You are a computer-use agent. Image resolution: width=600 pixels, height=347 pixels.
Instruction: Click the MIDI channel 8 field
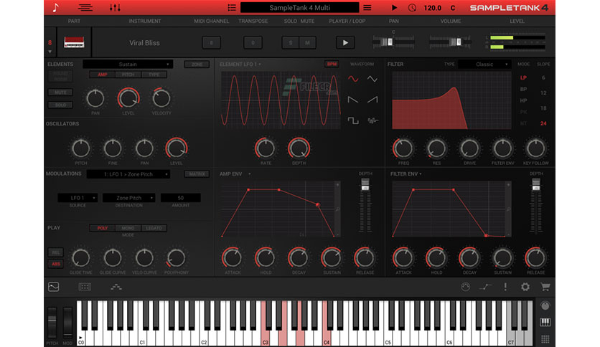(211, 43)
